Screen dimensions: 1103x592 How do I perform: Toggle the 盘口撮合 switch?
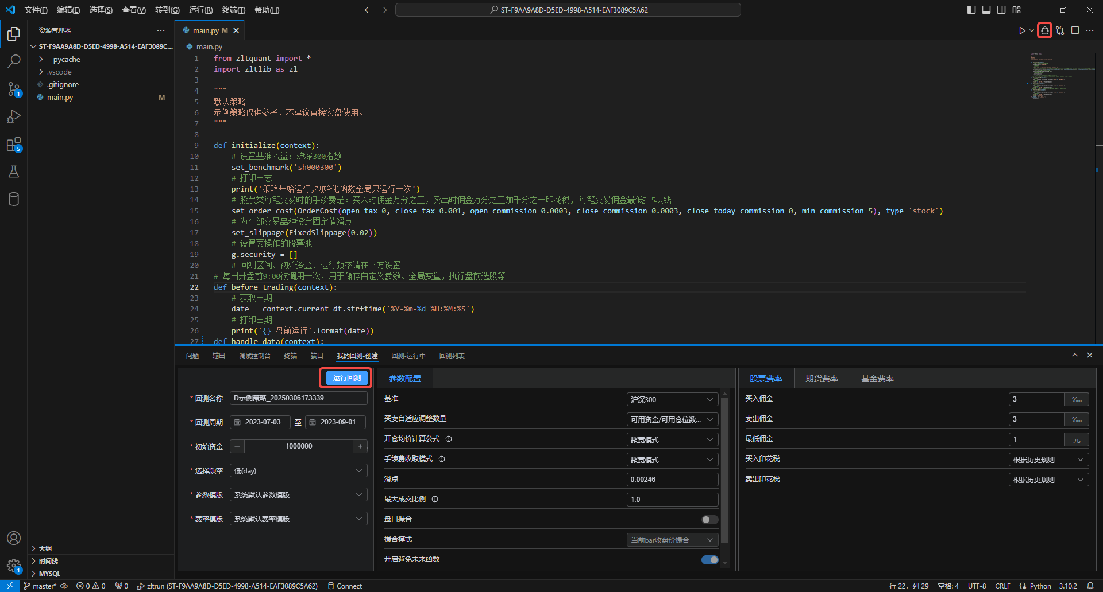(x=709, y=520)
